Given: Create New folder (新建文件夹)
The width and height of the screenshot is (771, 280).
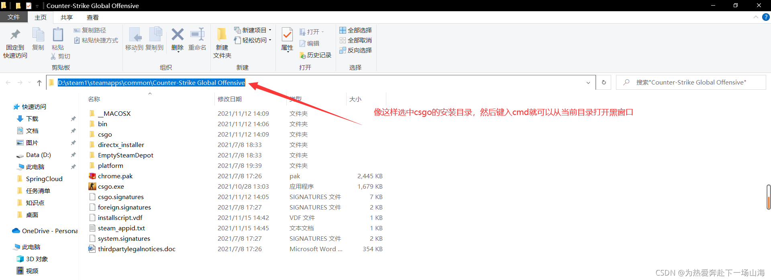Looking at the screenshot, I should point(222,44).
